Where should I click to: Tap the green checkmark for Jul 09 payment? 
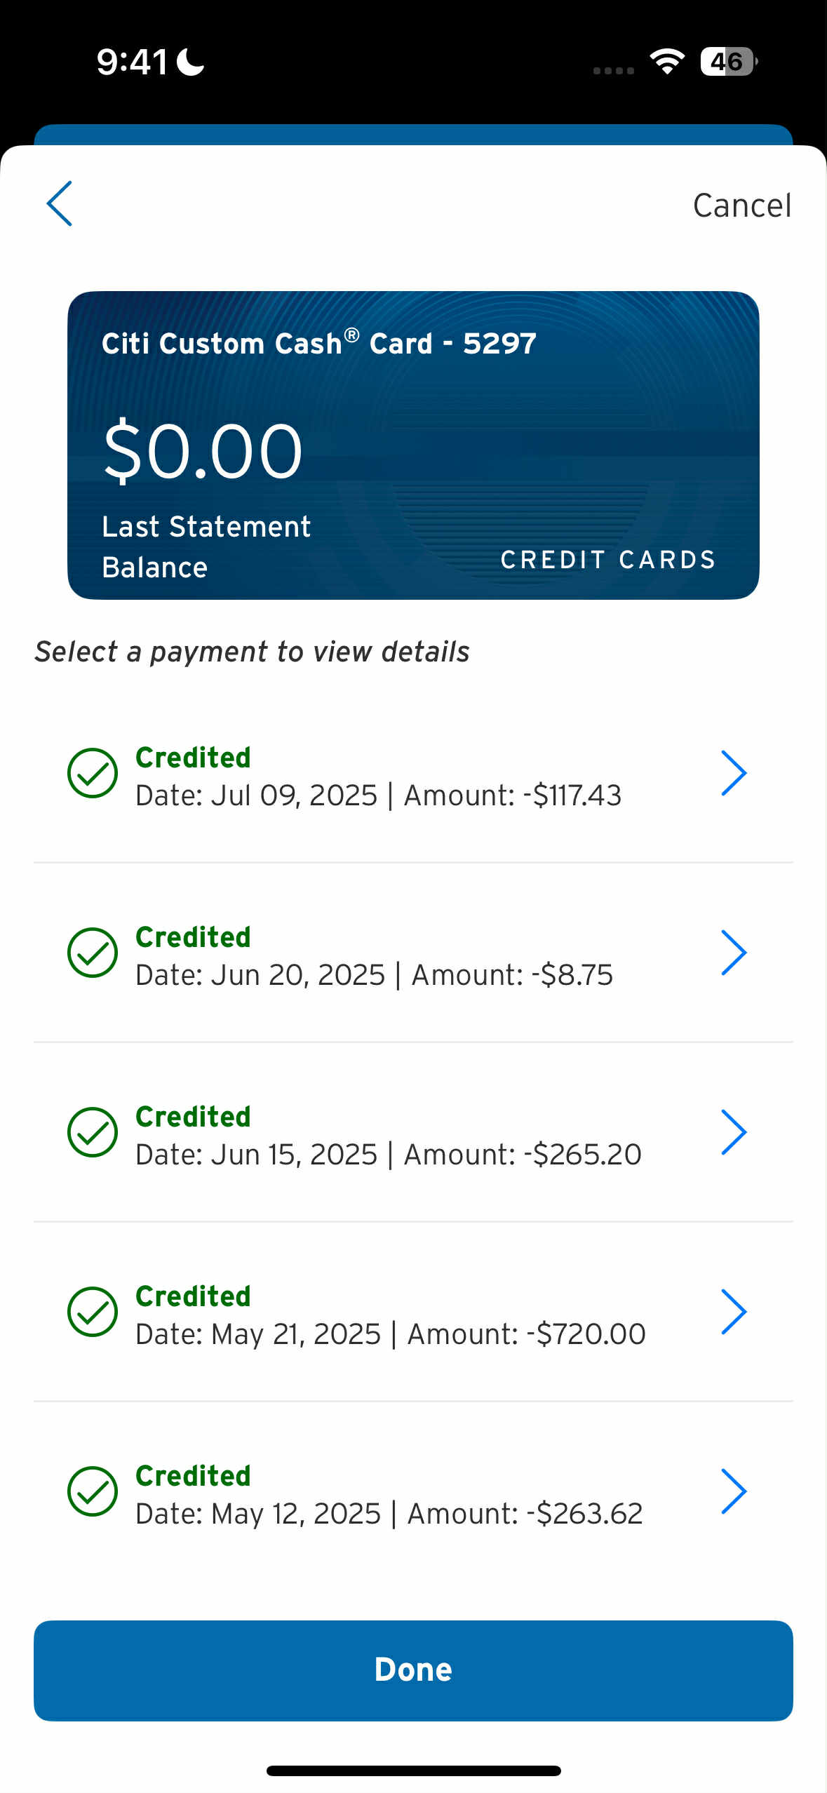pos(93,773)
